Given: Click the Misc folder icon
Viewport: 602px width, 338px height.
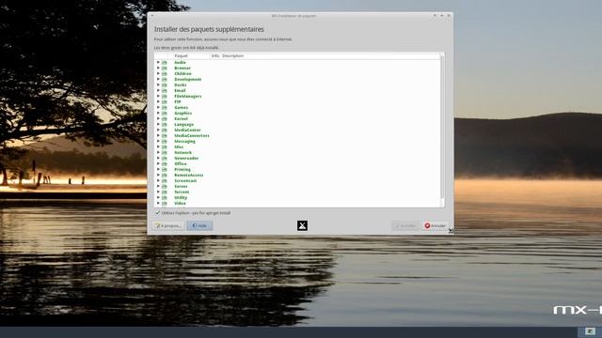Looking at the screenshot, I should pos(165,146).
